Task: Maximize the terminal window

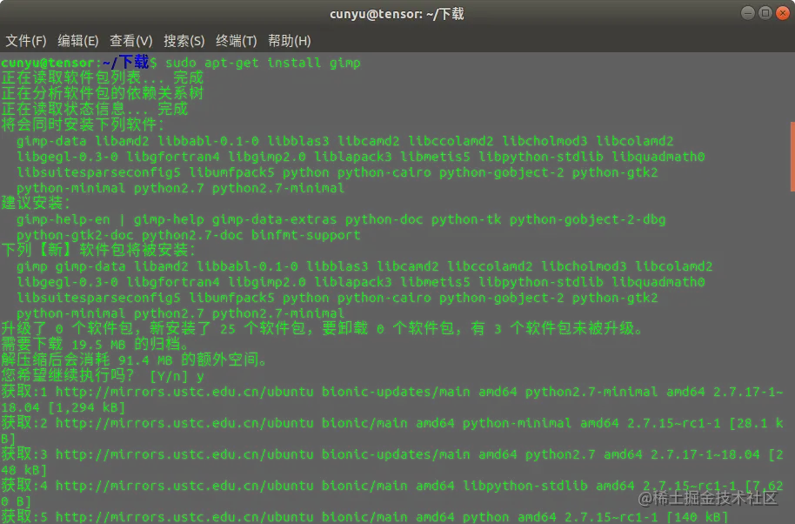Action: tap(765, 13)
